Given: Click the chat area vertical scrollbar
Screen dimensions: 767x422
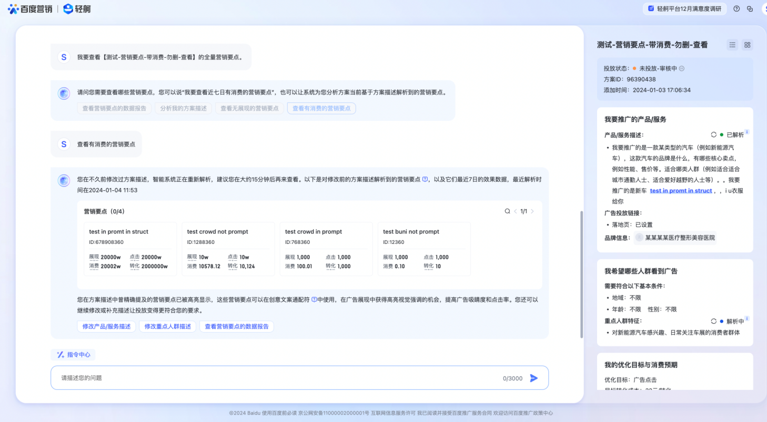Looking at the screenshot, I should [581, 273].
